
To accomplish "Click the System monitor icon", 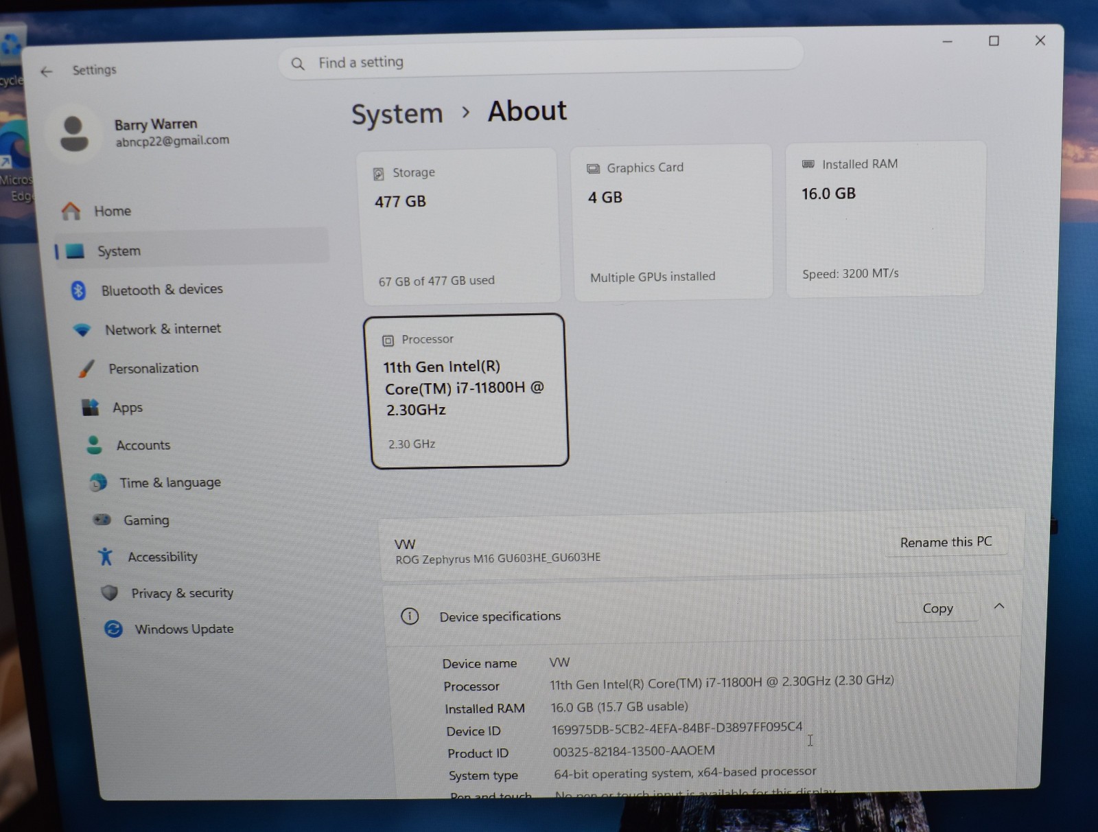I will click(x=75, y=251).
